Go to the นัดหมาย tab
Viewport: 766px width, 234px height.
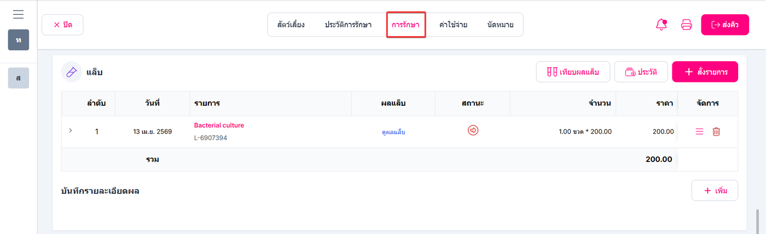pyautogui.click(x=501, y=25)
